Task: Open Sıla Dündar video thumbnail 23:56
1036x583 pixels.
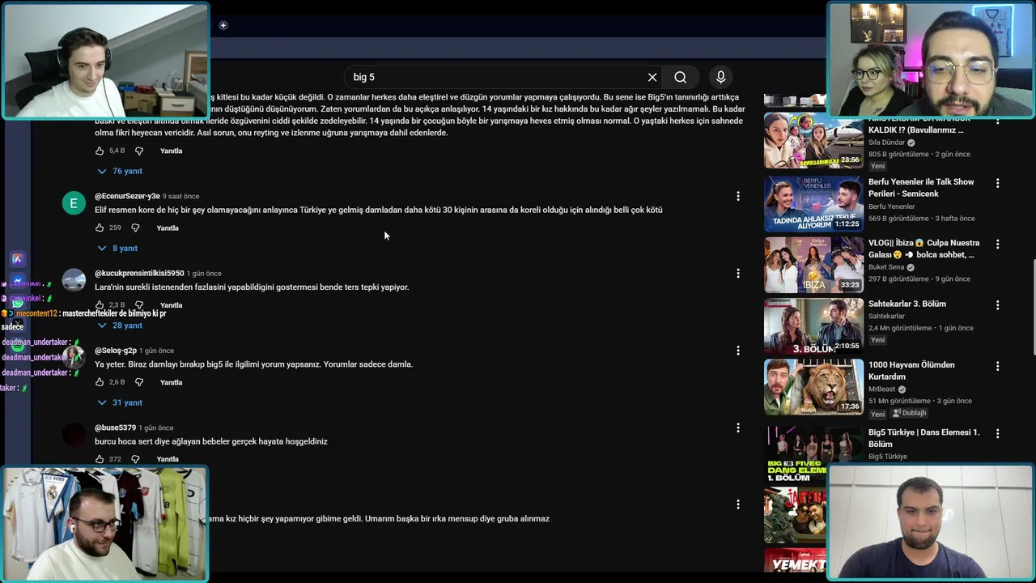Action: pyautogui.click(x=813, y=141)
